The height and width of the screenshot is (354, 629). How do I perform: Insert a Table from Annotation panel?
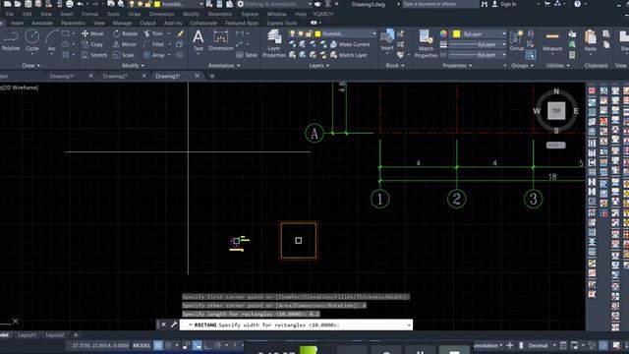point(247,55)
